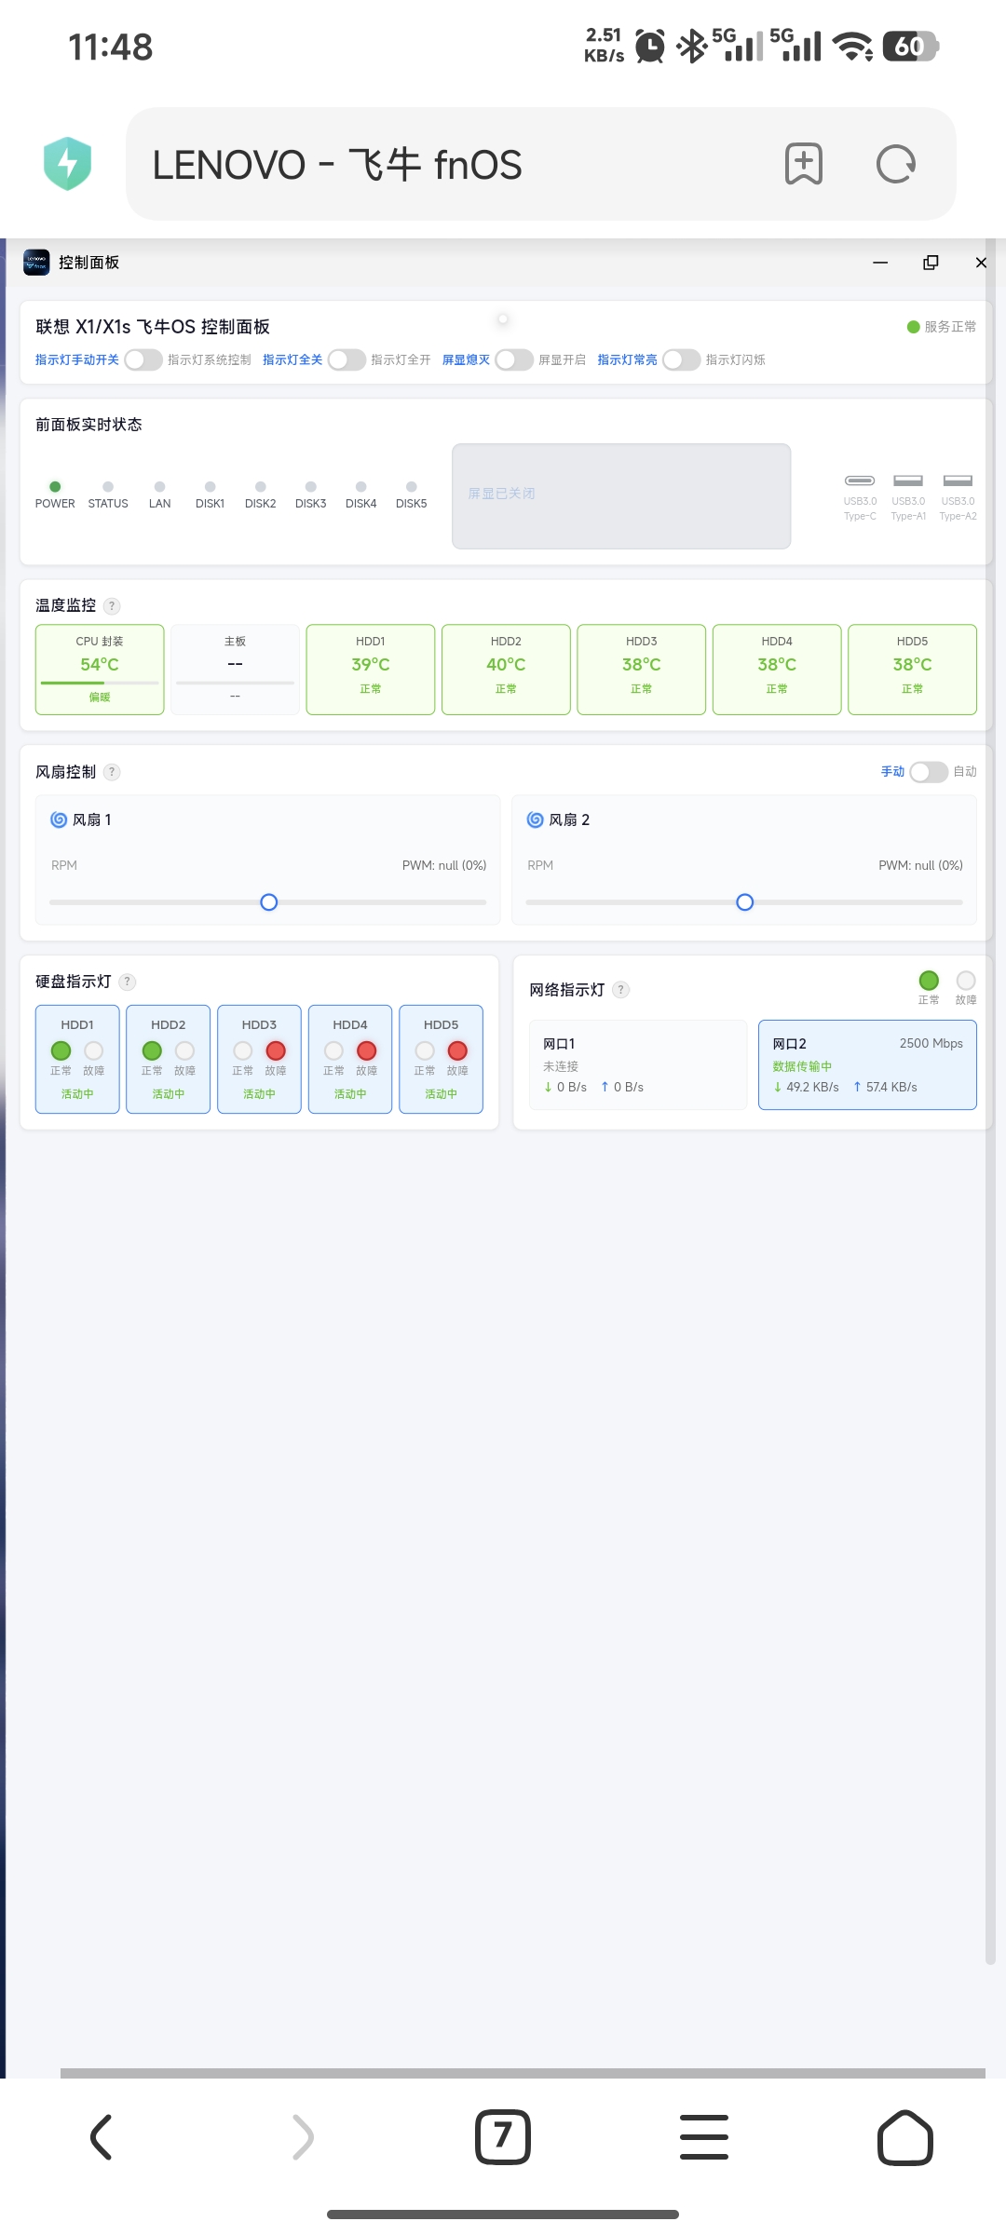Click the LAN indicator dot
The width and height of the screenshot is (1006, 2235).
[x=159, y=486]
